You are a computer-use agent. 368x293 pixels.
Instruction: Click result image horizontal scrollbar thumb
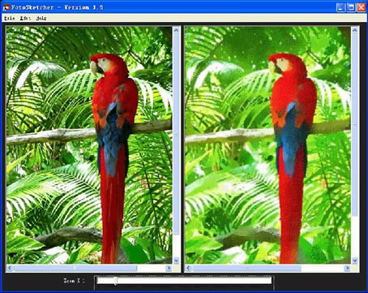[x=246, y=268]
